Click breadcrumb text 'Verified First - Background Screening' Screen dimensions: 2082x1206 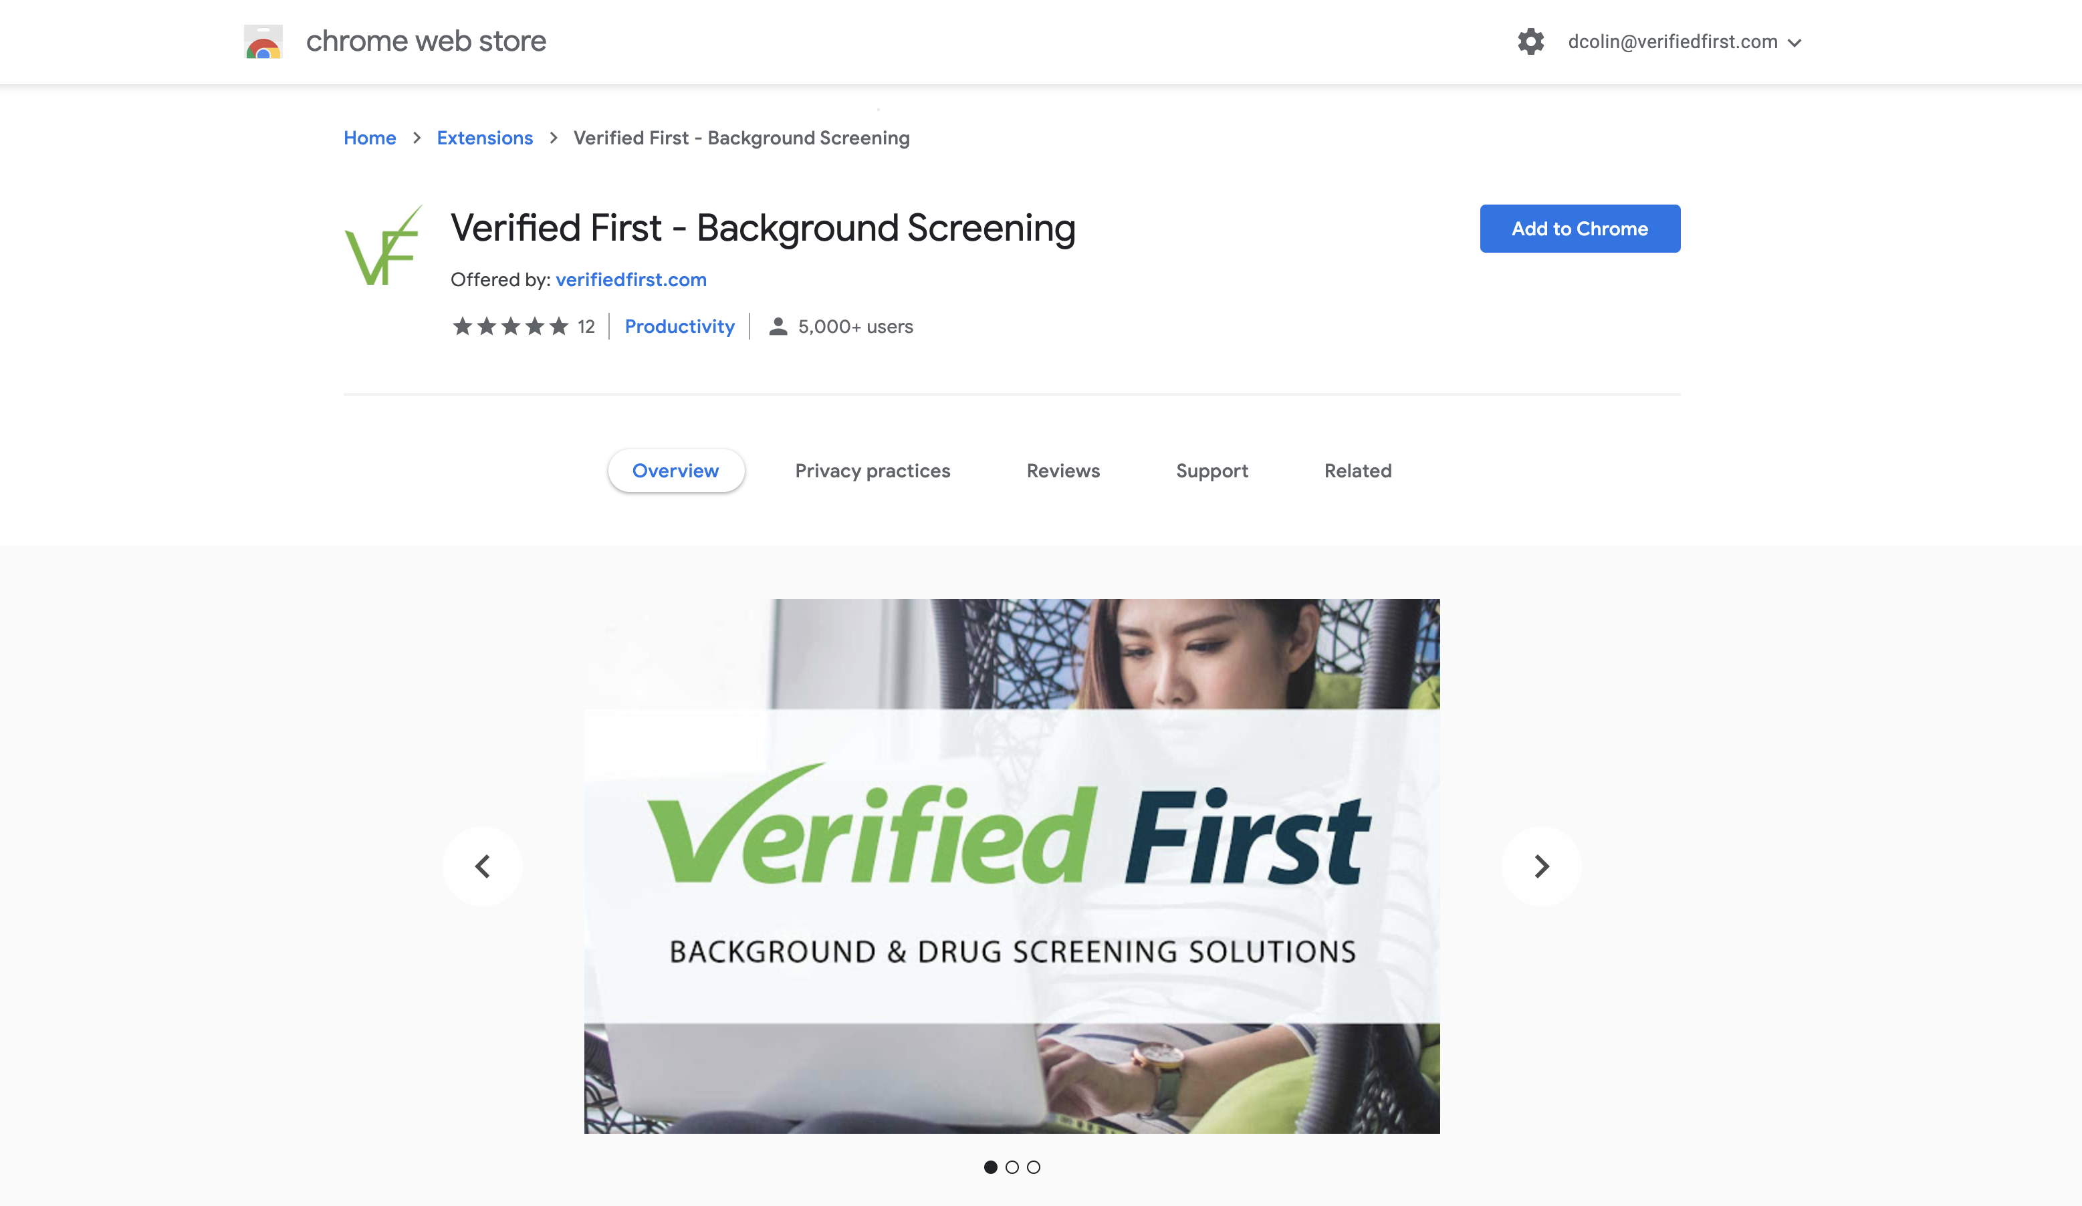[x=741, y=138]
